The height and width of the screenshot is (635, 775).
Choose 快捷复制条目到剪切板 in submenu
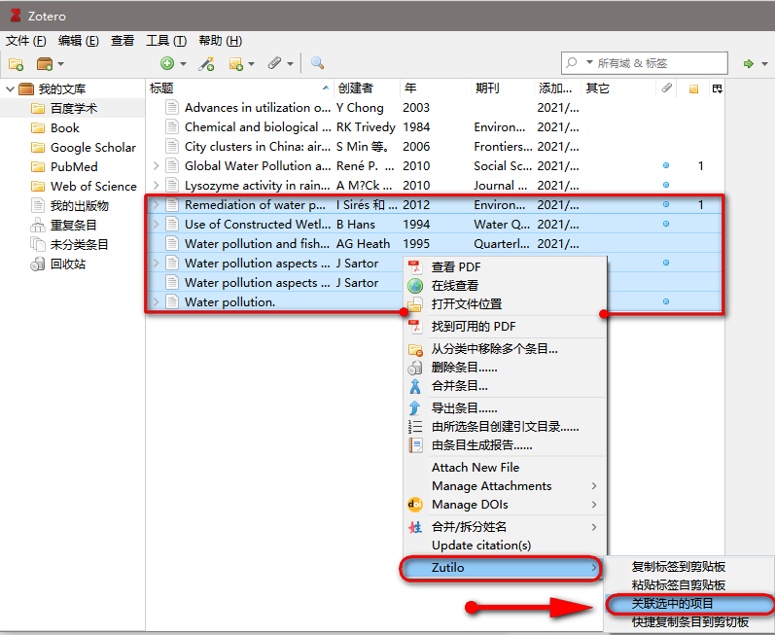tap(689, 621)
